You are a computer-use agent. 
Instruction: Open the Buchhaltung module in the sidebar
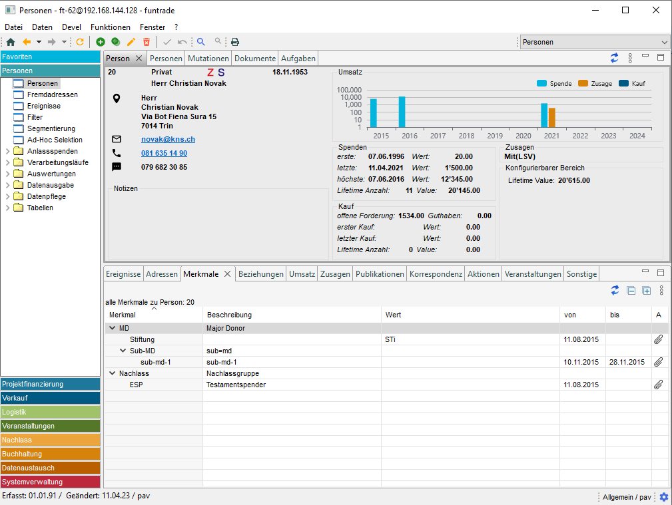click(50, 454)
